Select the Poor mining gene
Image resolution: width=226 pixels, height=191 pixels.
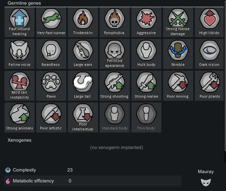(178, 86)
